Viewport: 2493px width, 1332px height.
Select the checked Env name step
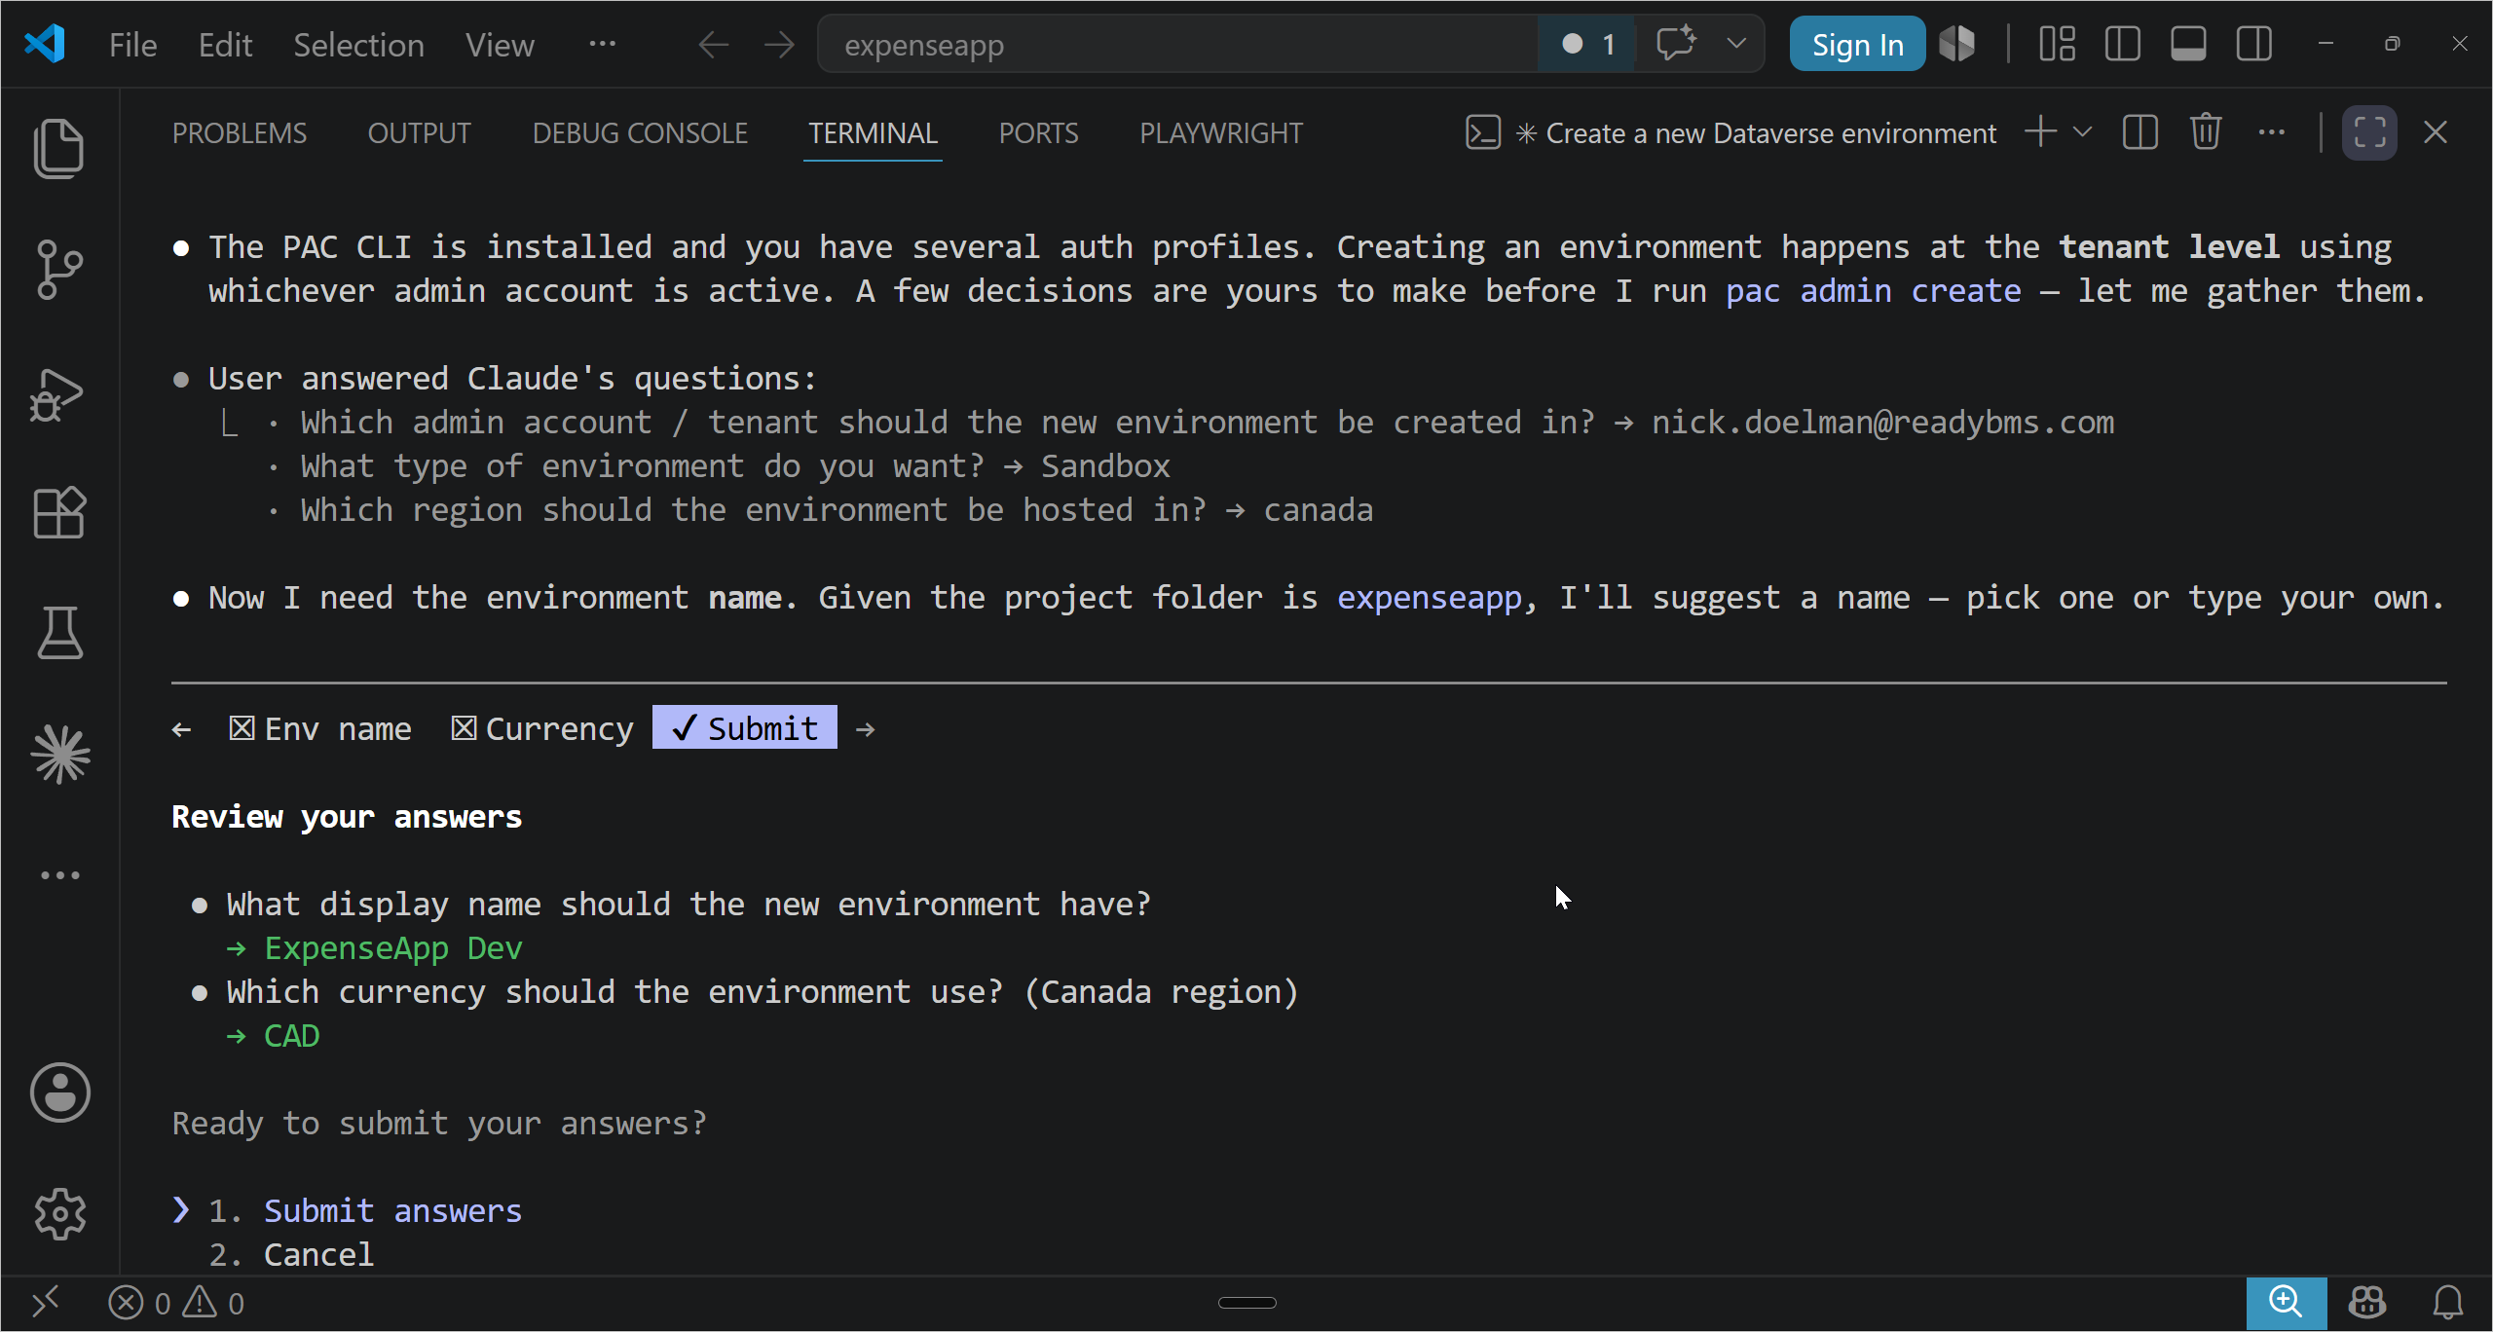319,728
